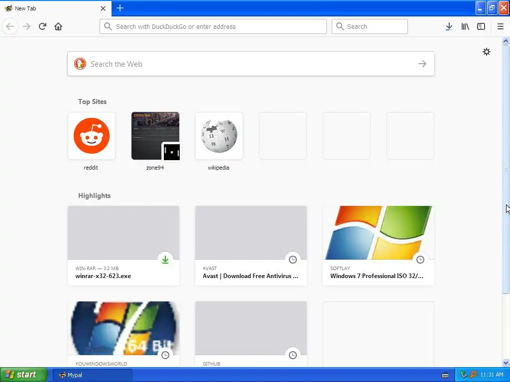The height and width of the screenshot is (382, 510).
Task: Open Windows 7 Professional ISO highlight
Action: [379, 246]
